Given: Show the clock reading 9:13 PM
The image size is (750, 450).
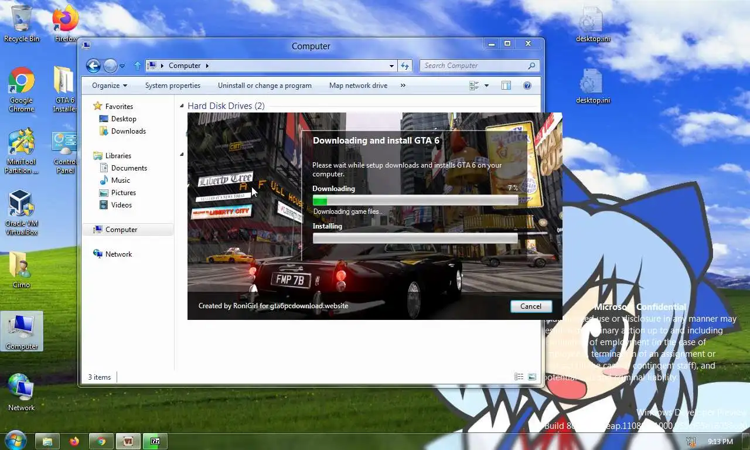Looking at the screenshot, I should (x=720, y=441).
